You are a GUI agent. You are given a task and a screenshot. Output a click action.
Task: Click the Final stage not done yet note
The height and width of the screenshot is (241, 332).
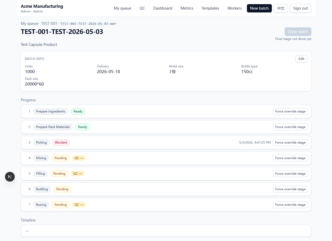[293, 39]
